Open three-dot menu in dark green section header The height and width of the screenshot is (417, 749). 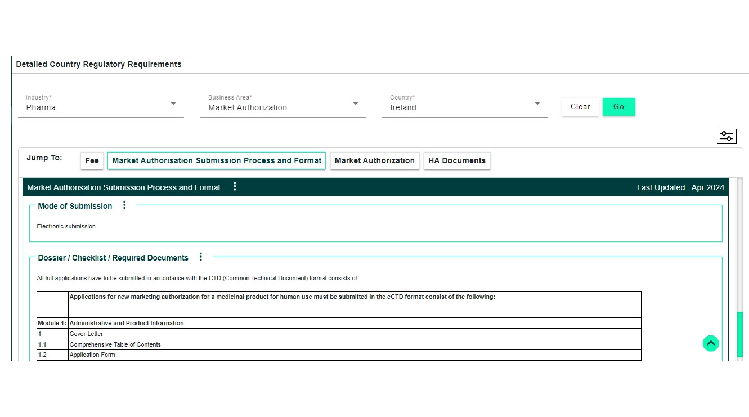[235, 187]
